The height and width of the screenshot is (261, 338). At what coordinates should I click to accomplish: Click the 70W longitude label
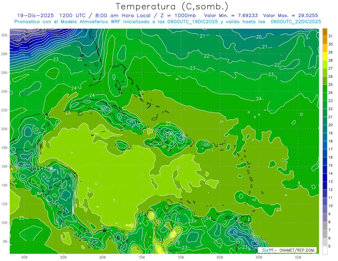pyautogui.click(x=181, y=257)
